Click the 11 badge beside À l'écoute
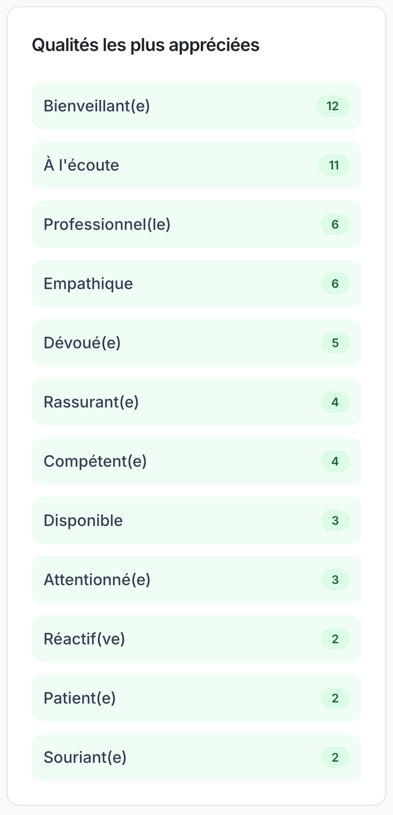The height and width of the screenshot is (815, 393). [334, 165]
